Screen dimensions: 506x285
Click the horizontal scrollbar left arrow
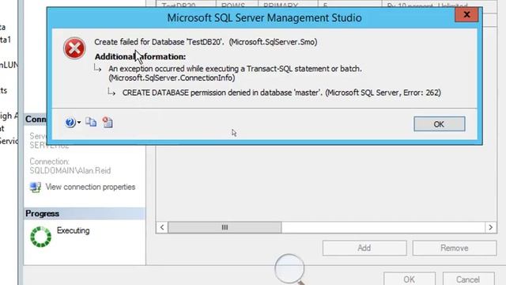pos(162,227)
